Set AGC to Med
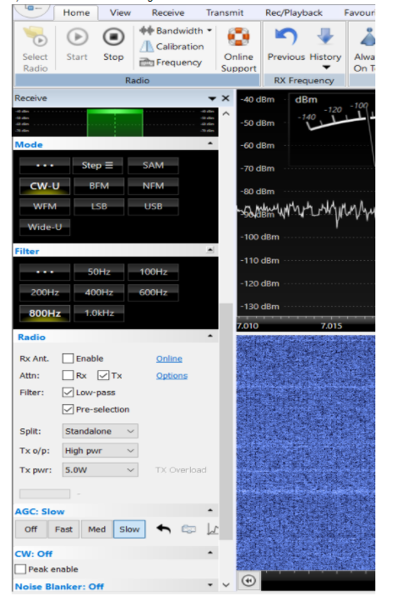Viewport: 407px width, 611px height. [97, 529]
